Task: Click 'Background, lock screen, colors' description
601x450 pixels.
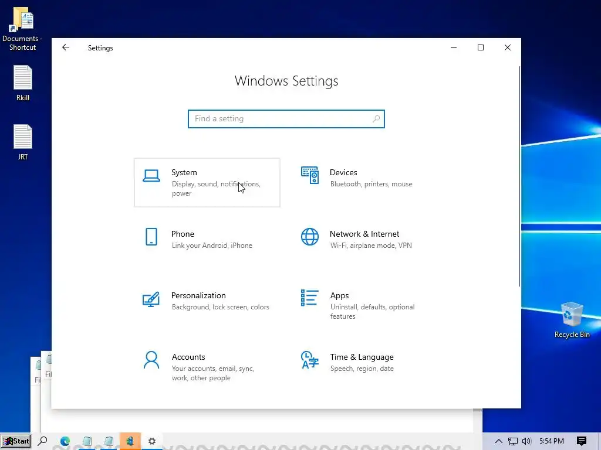Action: [x=221, y=307]
